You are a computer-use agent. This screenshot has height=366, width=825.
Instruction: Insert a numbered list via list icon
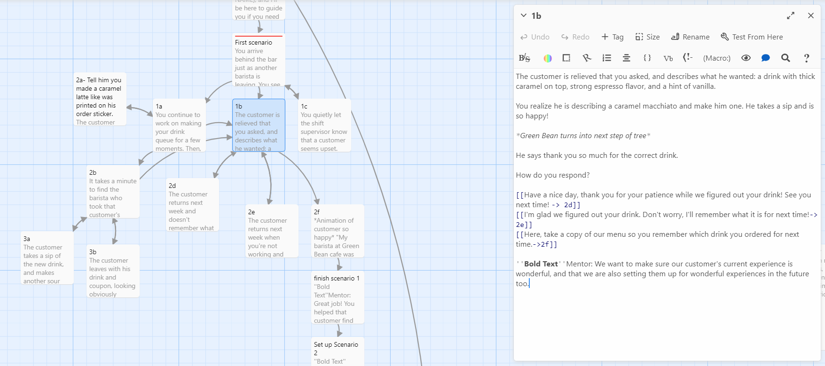(x=607, y=58)
